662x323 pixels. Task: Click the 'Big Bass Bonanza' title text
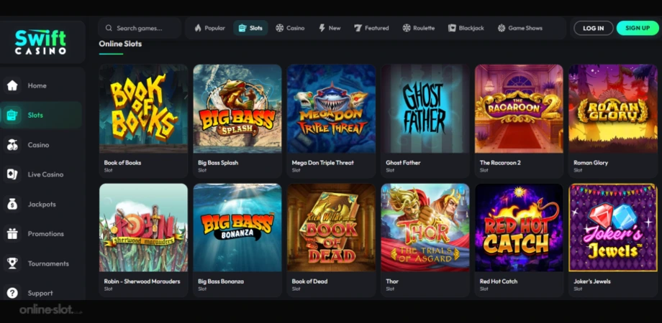coord(221,281)
